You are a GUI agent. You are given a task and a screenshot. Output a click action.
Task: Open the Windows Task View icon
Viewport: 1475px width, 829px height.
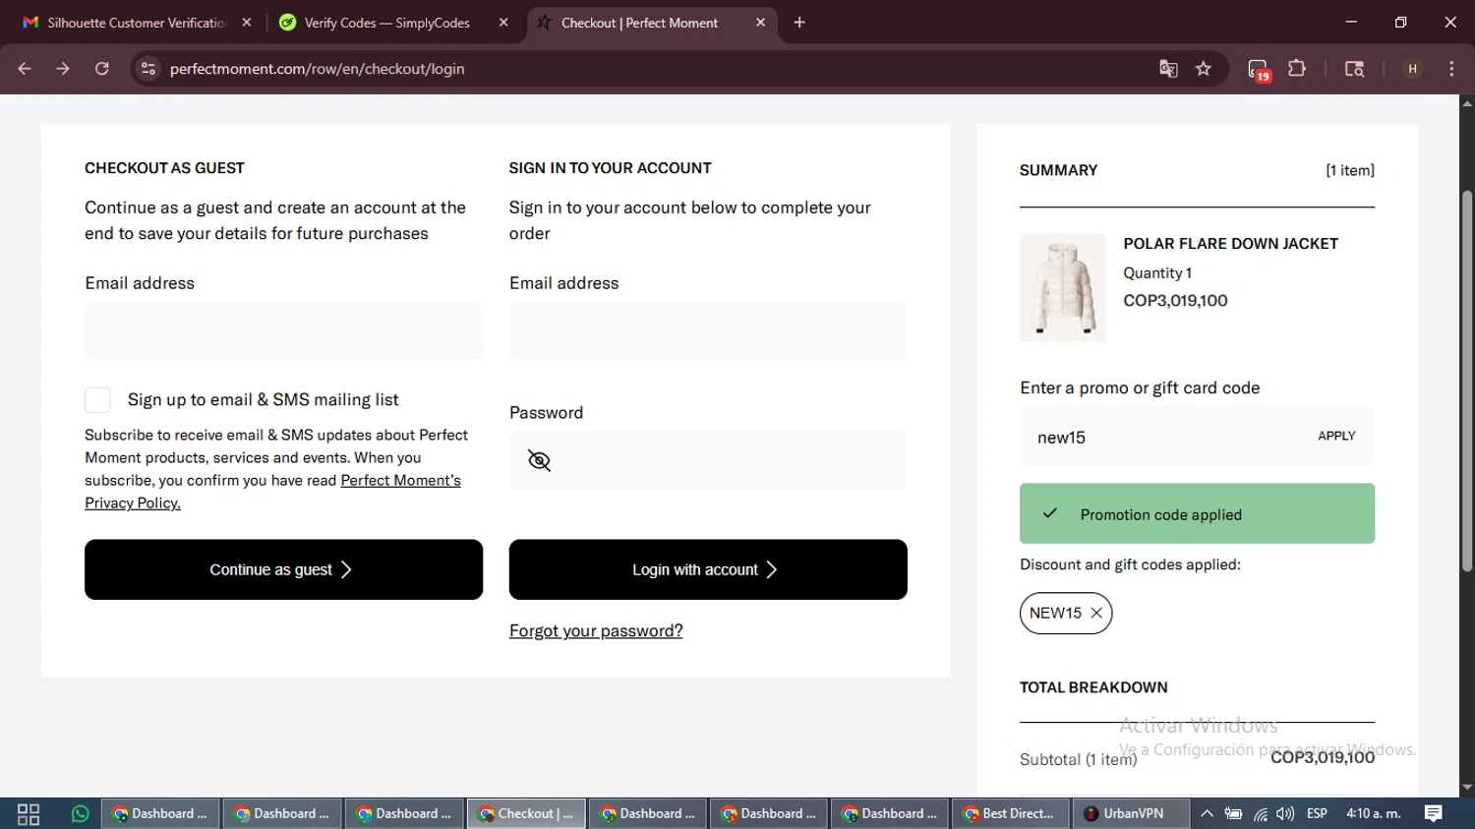(x=29, y=814)
